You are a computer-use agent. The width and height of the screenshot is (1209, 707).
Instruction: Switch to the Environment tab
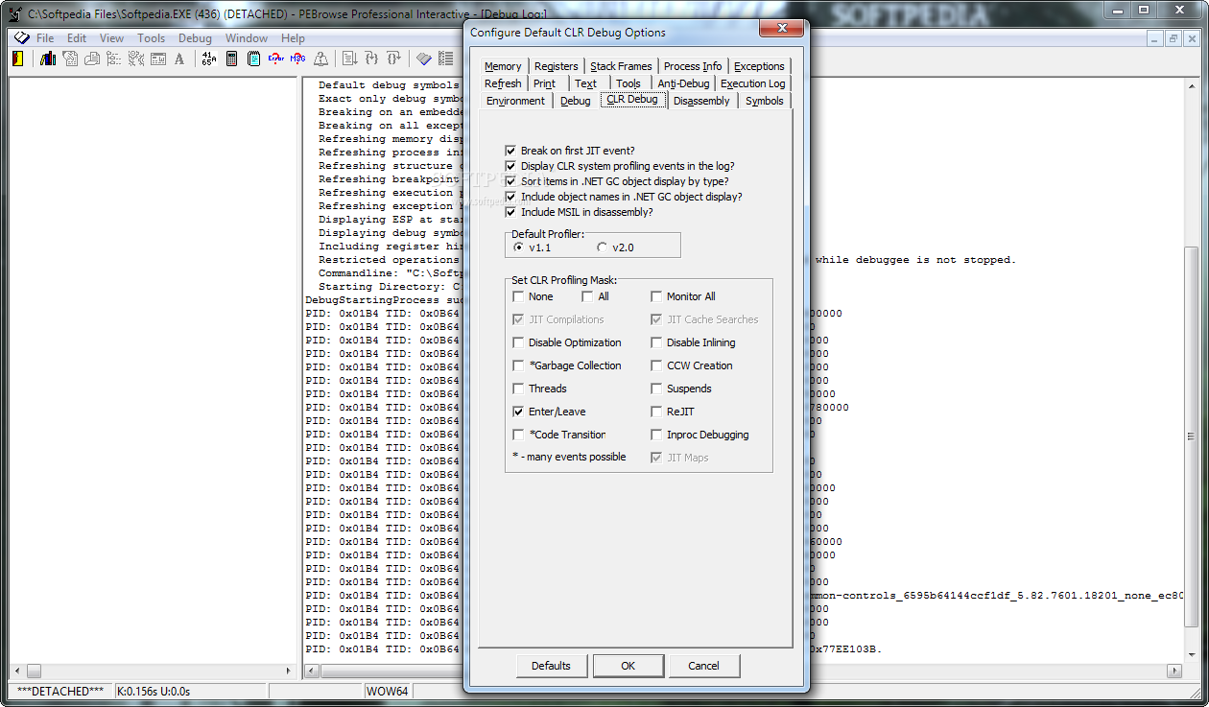(x=515, y=101)
